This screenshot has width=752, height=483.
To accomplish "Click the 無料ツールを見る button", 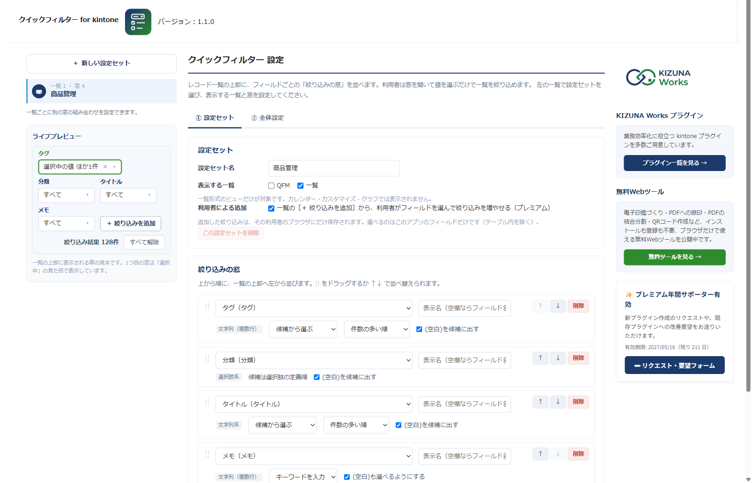I will [x=674, y=257].
